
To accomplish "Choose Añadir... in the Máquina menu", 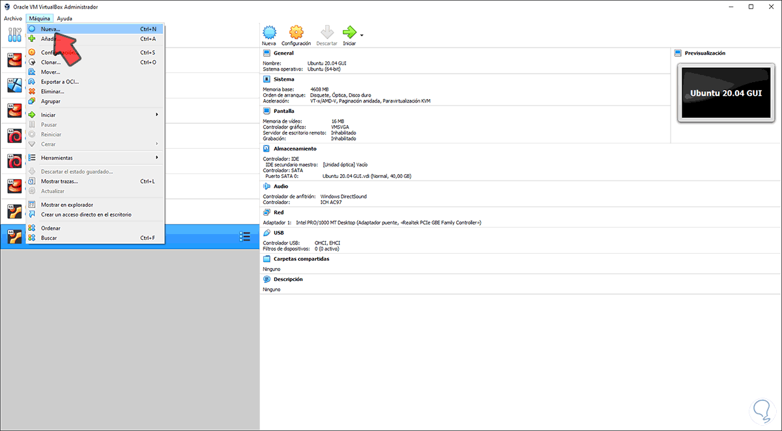I will click(95, 39).
